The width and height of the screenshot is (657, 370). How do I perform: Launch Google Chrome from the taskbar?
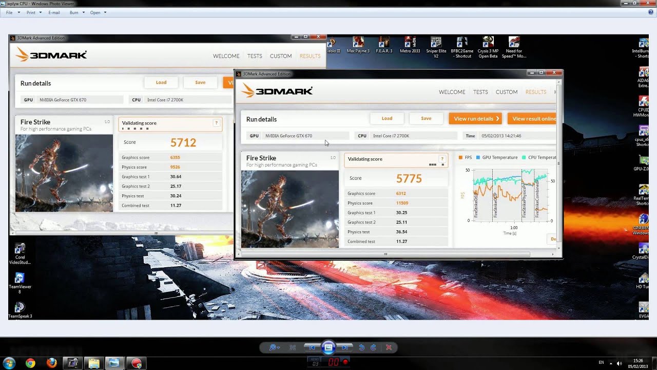[x=30, y=363]
